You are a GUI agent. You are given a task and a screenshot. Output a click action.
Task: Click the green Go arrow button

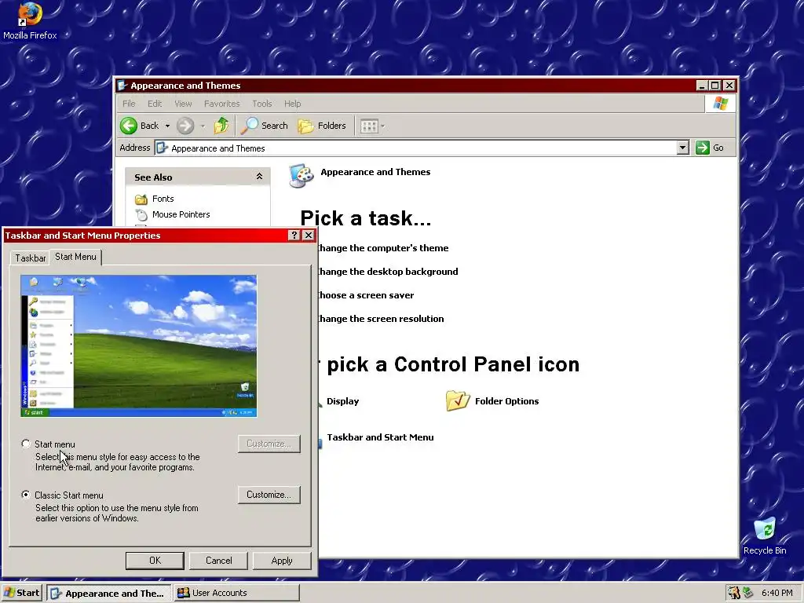click(703, 148)
